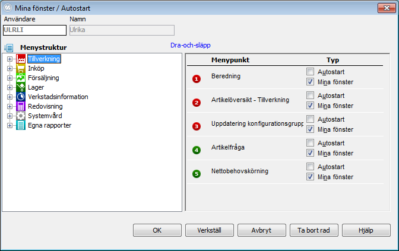The image size is (399, 251).
Task: Select the Uppdatering konfigurationsgrupp row
Action: pos(256,124)
